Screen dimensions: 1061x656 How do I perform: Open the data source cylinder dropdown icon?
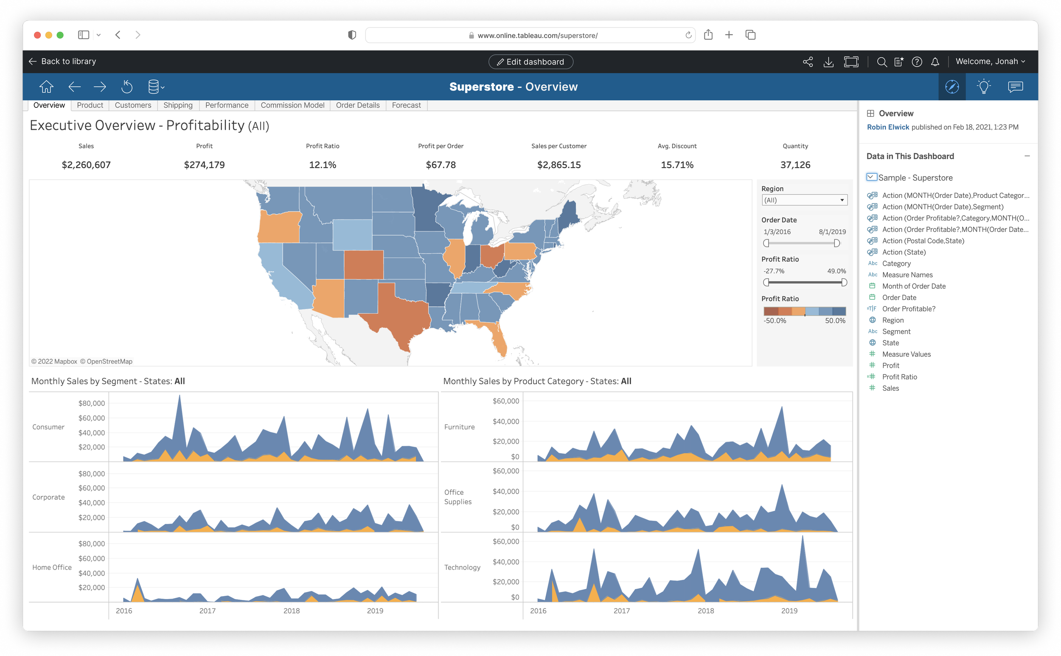coord(156,87)
